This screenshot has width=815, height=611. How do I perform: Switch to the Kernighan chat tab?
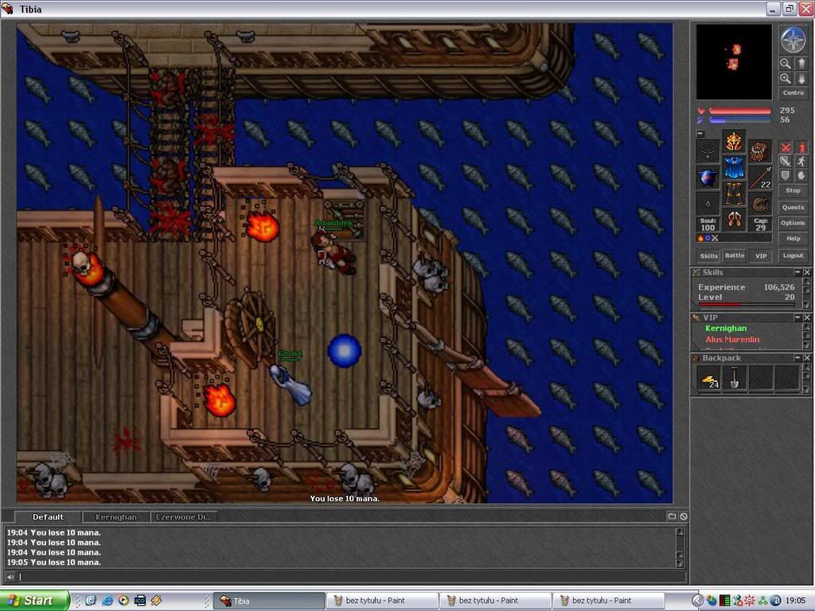(x=116, y=517)
